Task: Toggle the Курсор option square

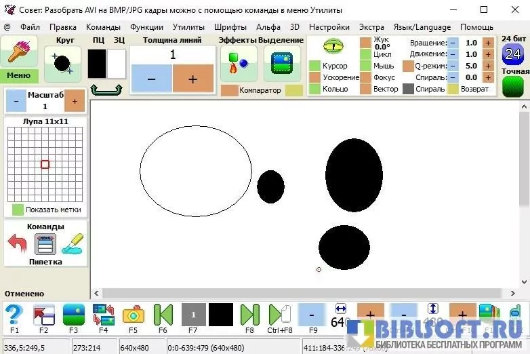Action: click(x=314, y=66)
